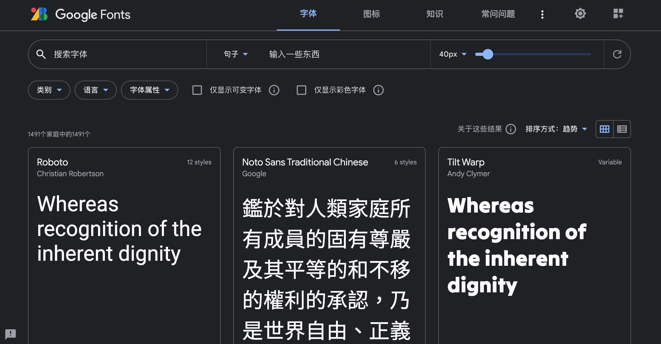The width and height of the screenshot is (661, 344).
Task: Focus the 输入一些东西 preview text field
Action: [x=345, y=54]
